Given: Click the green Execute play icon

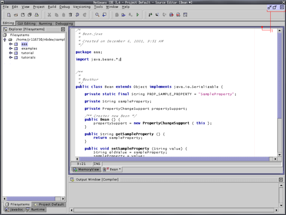Looking at the screenshot, I should click(x=138, y=15).
